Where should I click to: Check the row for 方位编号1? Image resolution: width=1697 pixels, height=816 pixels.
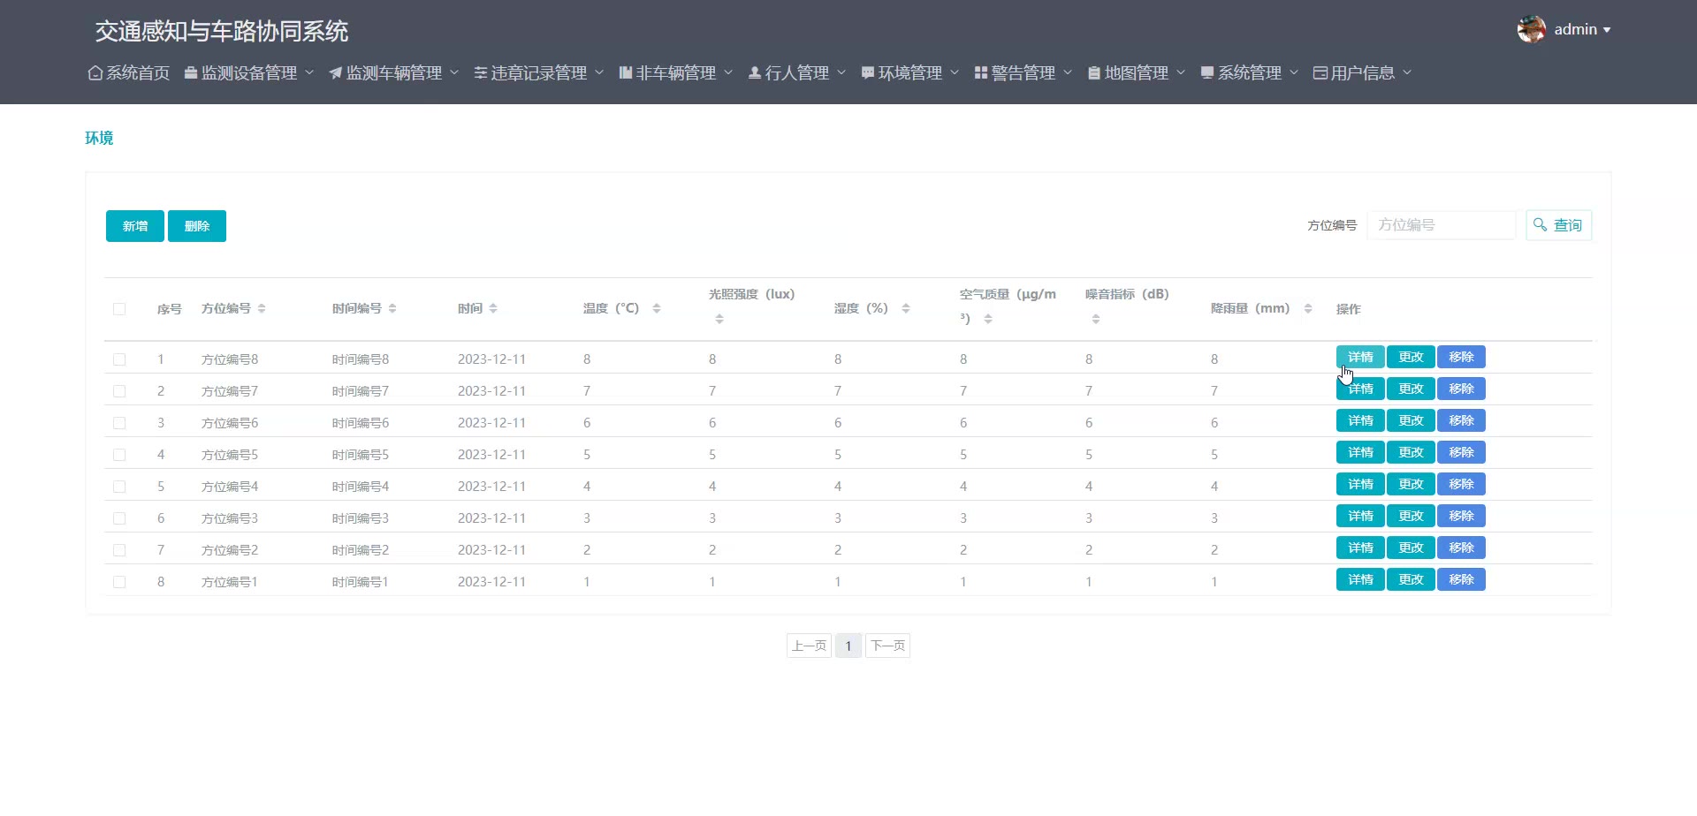[119, 582]
